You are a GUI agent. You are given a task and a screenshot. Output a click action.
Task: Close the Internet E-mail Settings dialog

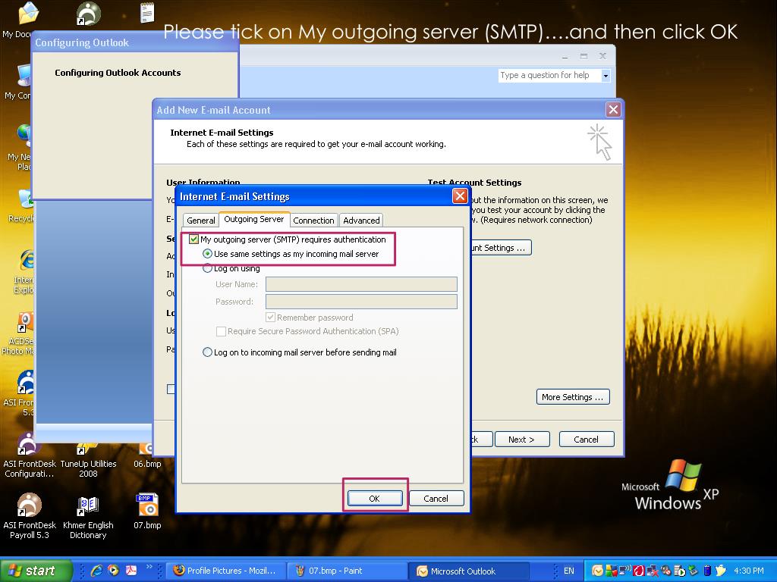tap(460, 196)
